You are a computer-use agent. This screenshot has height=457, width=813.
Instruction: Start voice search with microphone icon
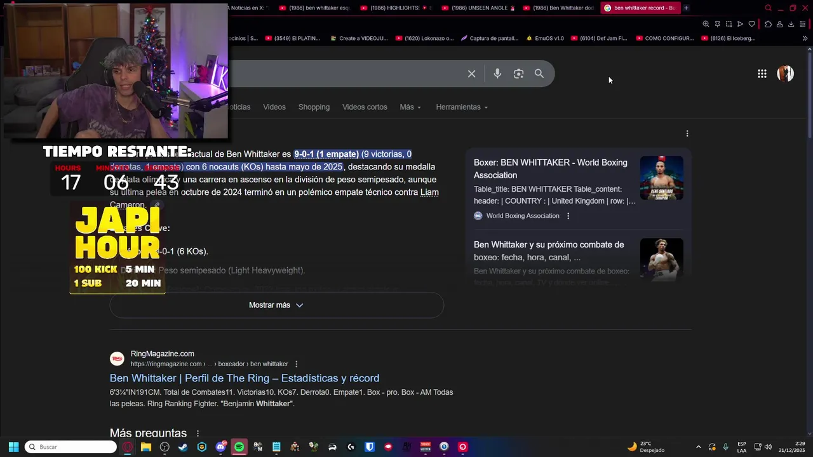point(497,74)
